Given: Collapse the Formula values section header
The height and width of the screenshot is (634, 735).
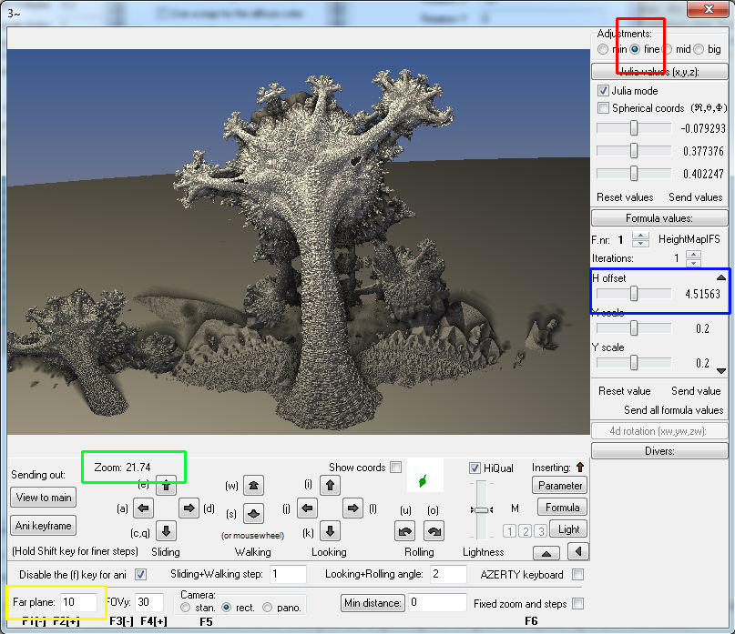Looking at the screenshot, I should (659, 218).
